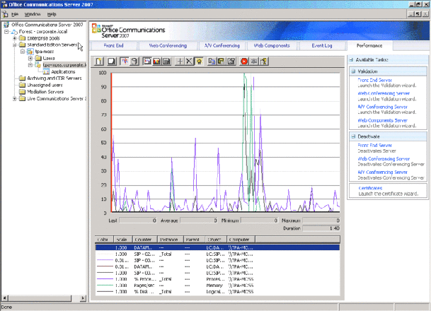Collapse the Deactivate task group

coord(353,136)
